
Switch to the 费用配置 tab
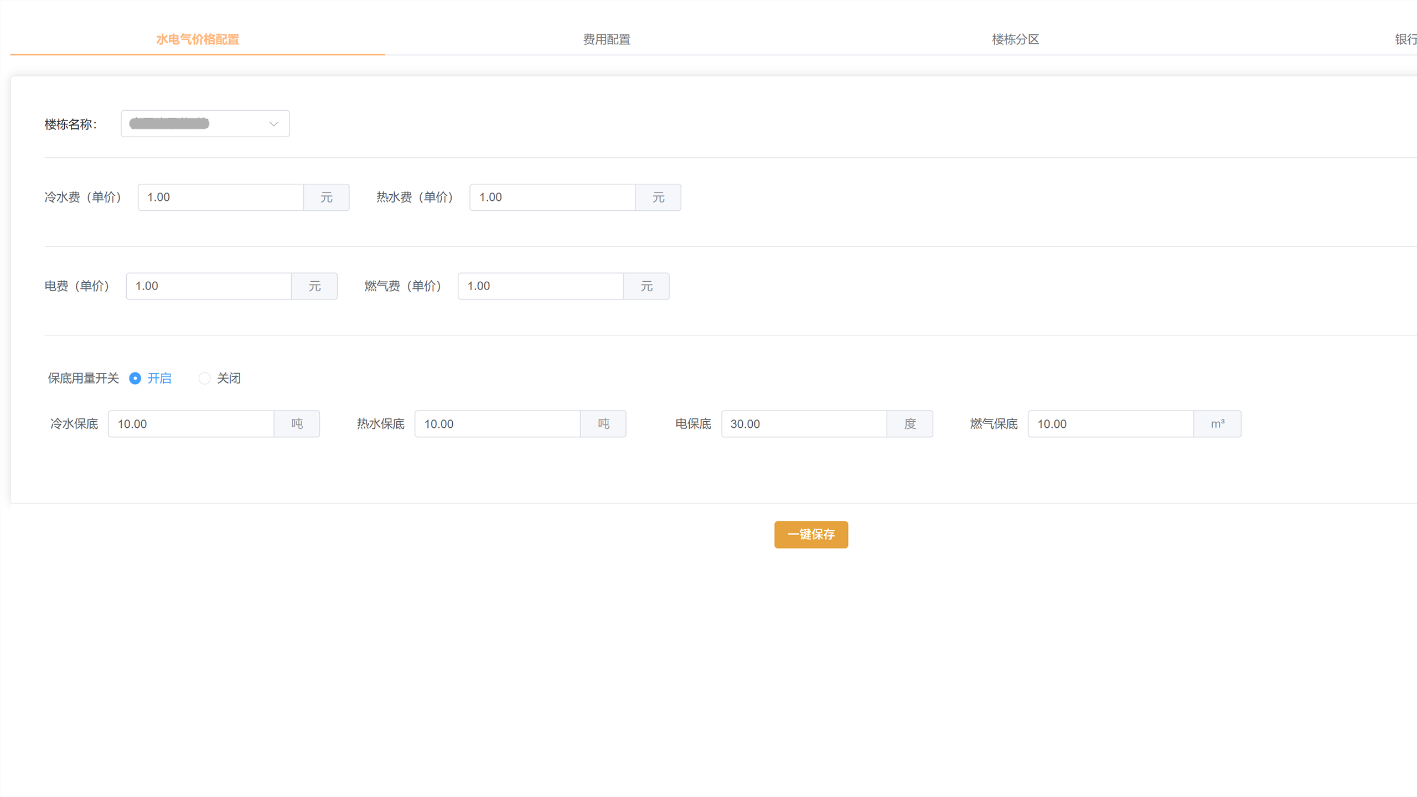click(x=606, y=39)
